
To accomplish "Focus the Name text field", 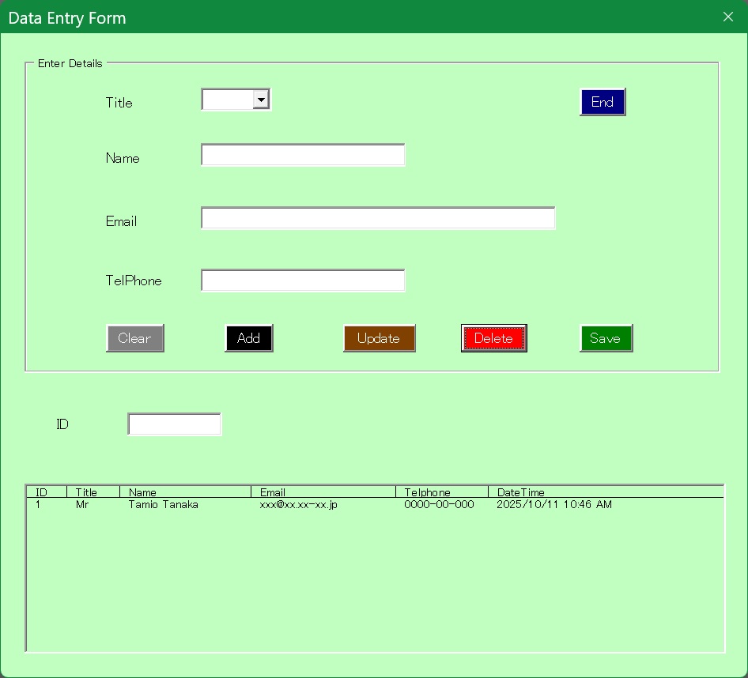I will pos(303,156).
